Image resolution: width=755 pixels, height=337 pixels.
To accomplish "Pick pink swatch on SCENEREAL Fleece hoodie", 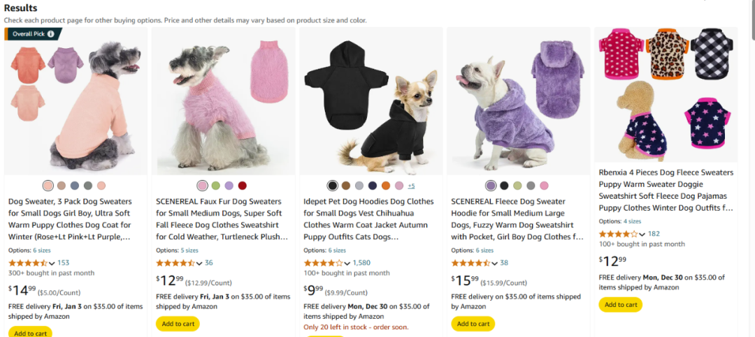I will click(544, 186).
